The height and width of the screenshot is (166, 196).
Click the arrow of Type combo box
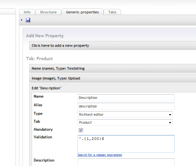[x=170, y=115]
